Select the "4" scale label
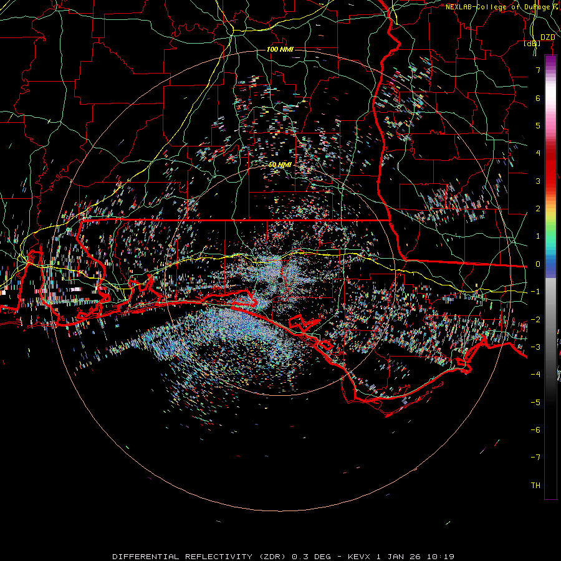 click(x=538, y=153)
